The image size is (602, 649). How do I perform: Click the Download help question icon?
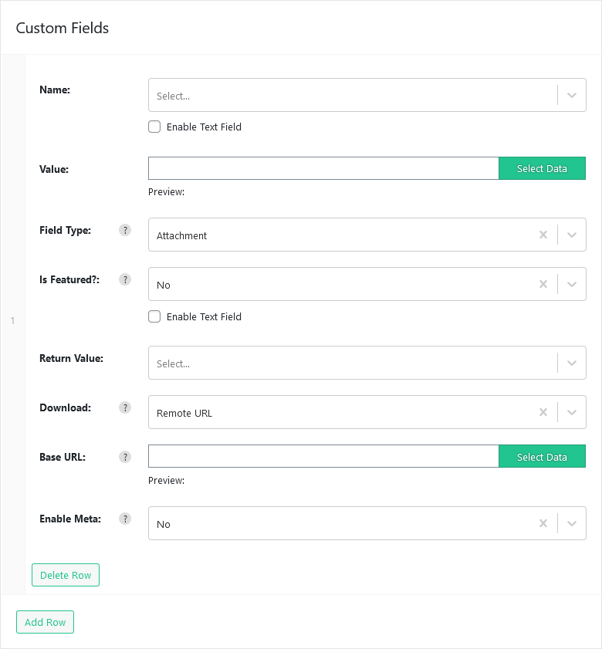coord(125,407)
